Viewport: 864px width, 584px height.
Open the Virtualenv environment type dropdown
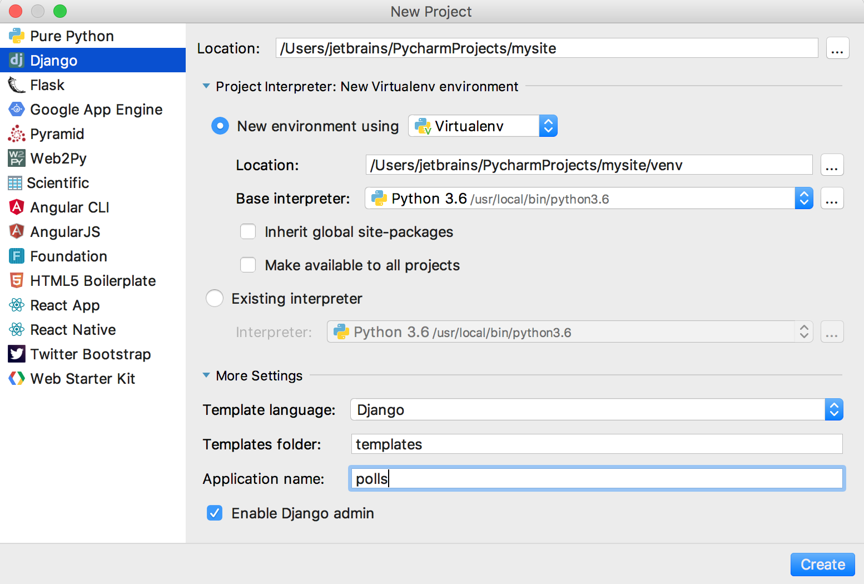[x=483, y=126]
